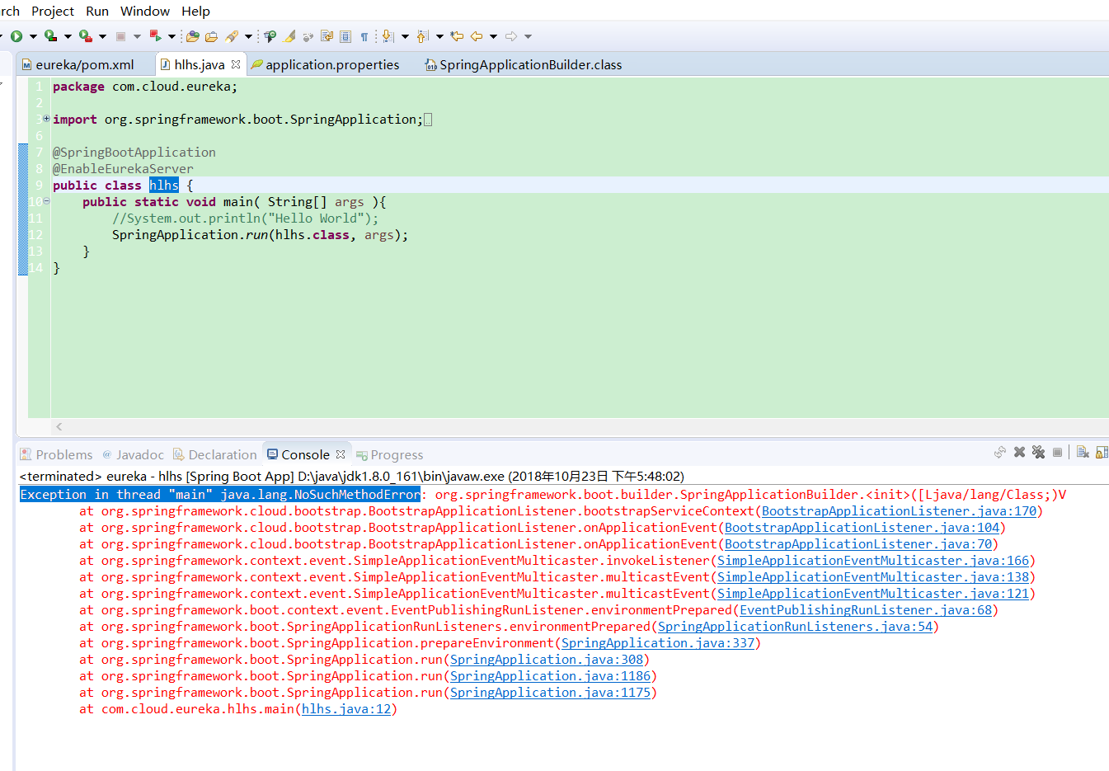The height and width of the screenshot is (771, 1109).
Task: Open the Back history dropdown arrow
Action: [493, 36]
